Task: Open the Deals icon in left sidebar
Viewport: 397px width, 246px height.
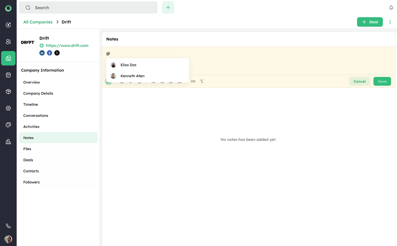Action: [8, 25]
